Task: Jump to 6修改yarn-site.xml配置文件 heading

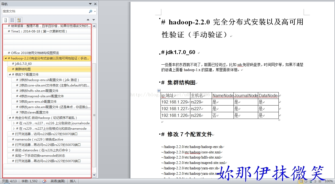Action: point(51,107)
